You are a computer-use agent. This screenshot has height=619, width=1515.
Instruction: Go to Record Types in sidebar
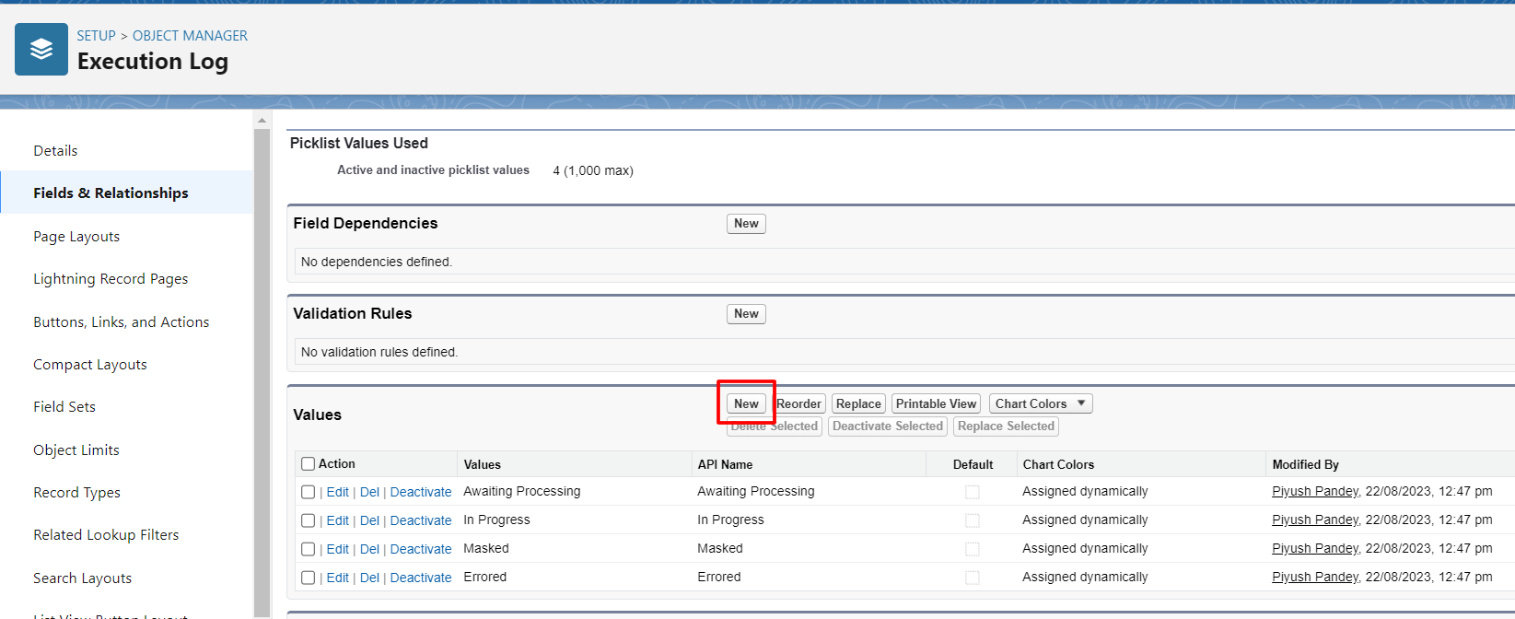click(x=76, y=493)
